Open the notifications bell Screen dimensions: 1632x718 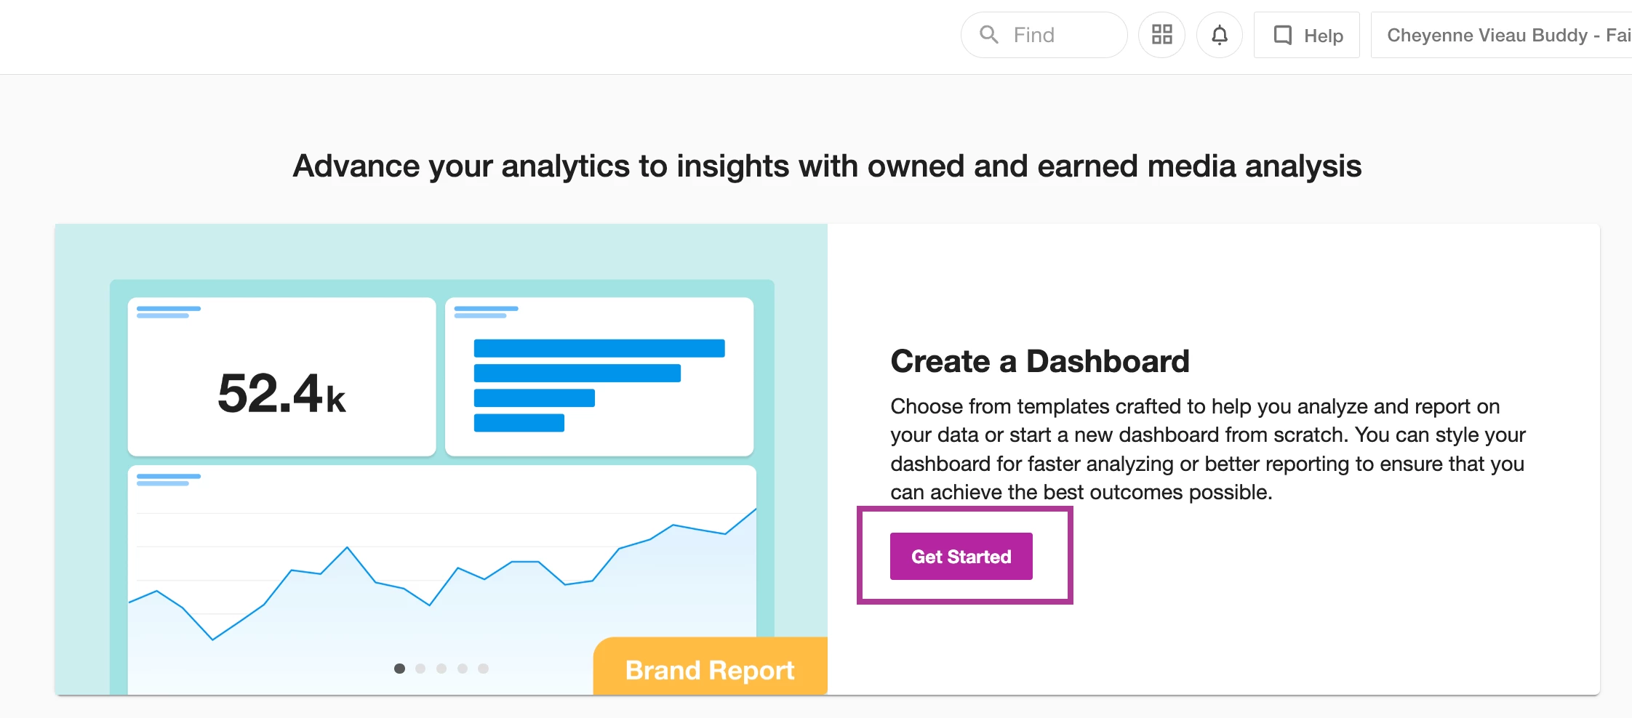1220,35
